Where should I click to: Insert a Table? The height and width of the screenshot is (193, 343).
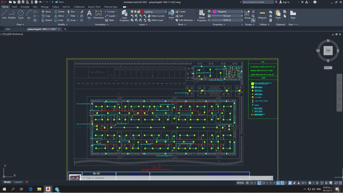(109, 20)
